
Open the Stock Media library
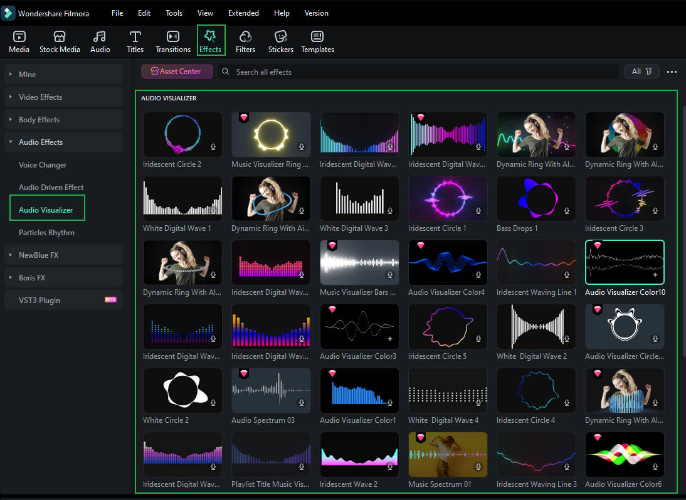(x=60, y=41)
